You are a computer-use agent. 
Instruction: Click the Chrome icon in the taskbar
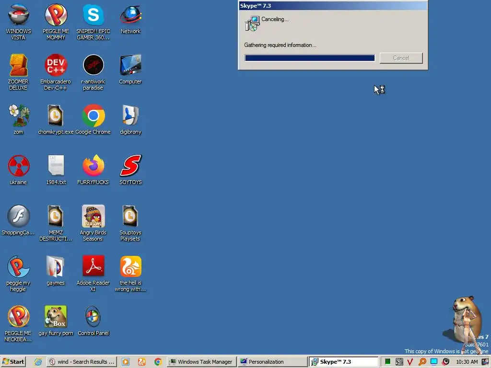click(x=158, y=362)
